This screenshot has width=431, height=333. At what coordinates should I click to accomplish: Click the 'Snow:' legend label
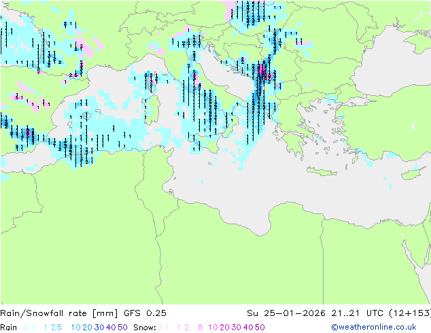coord(145,328)
